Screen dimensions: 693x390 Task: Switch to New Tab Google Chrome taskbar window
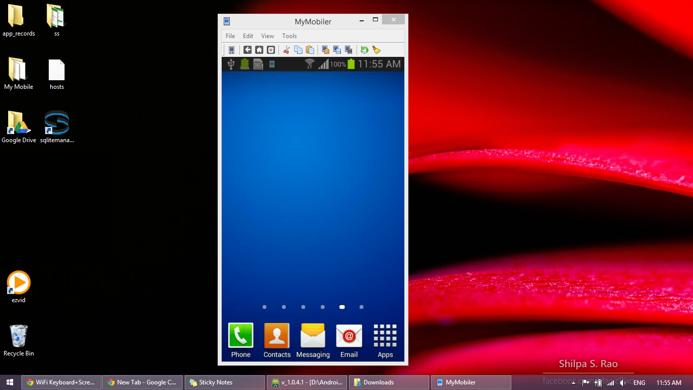[x=143, y=382]
